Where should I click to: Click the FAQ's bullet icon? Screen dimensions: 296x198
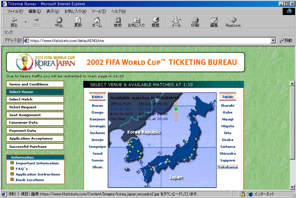coord(12,168)
